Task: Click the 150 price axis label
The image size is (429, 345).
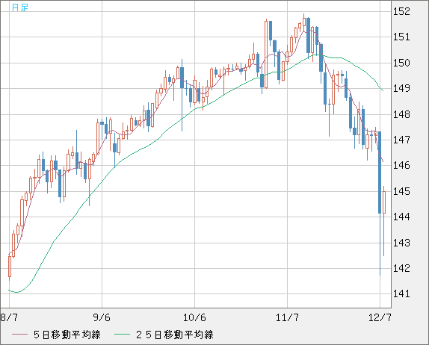Action: click(401, 63)
